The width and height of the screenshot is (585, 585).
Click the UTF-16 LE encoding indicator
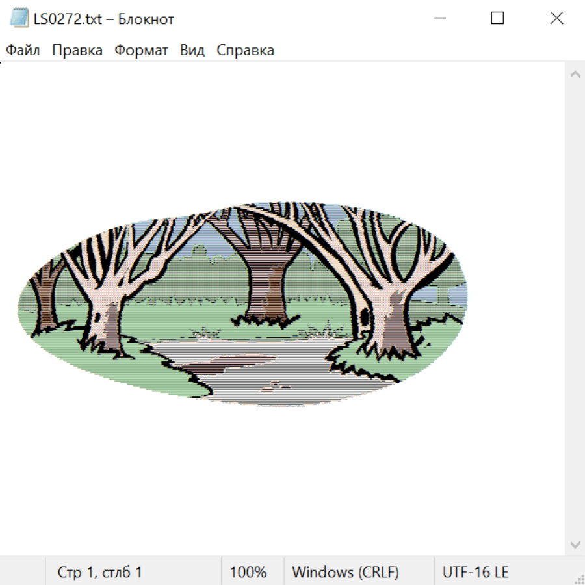(x=475, y=572)
